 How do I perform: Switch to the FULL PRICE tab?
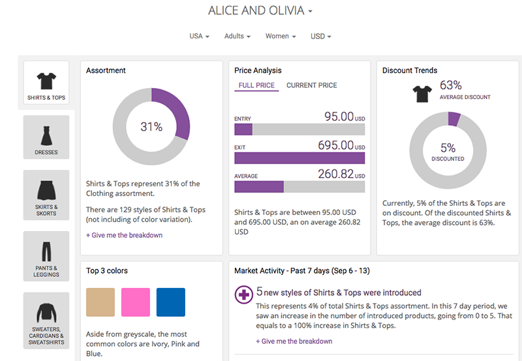[x=256, y=85]
